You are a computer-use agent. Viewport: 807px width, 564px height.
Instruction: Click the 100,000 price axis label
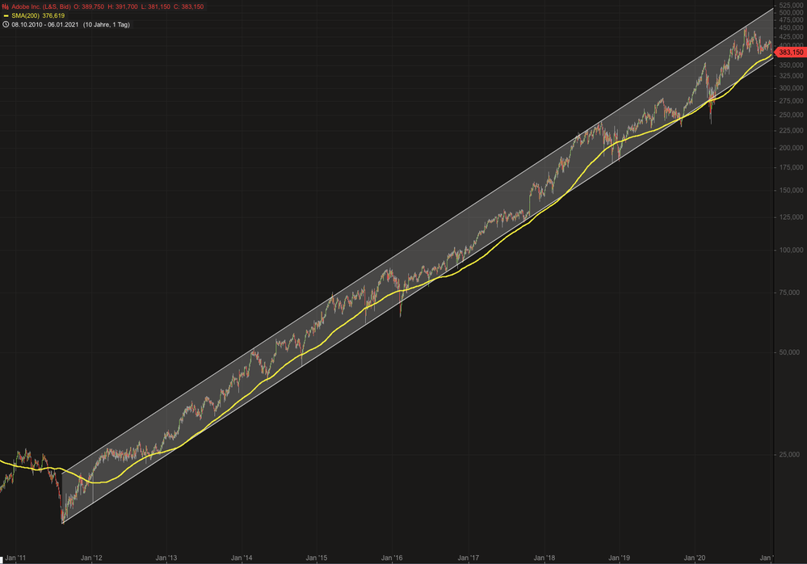pos(791,250)
